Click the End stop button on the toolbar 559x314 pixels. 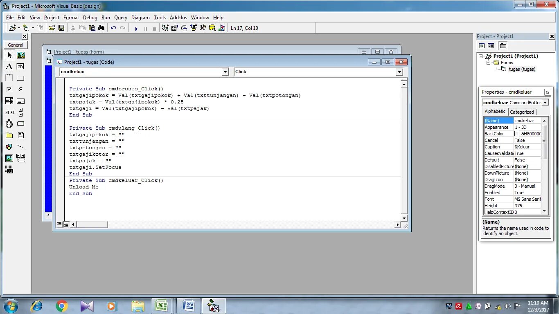[154, 28]
